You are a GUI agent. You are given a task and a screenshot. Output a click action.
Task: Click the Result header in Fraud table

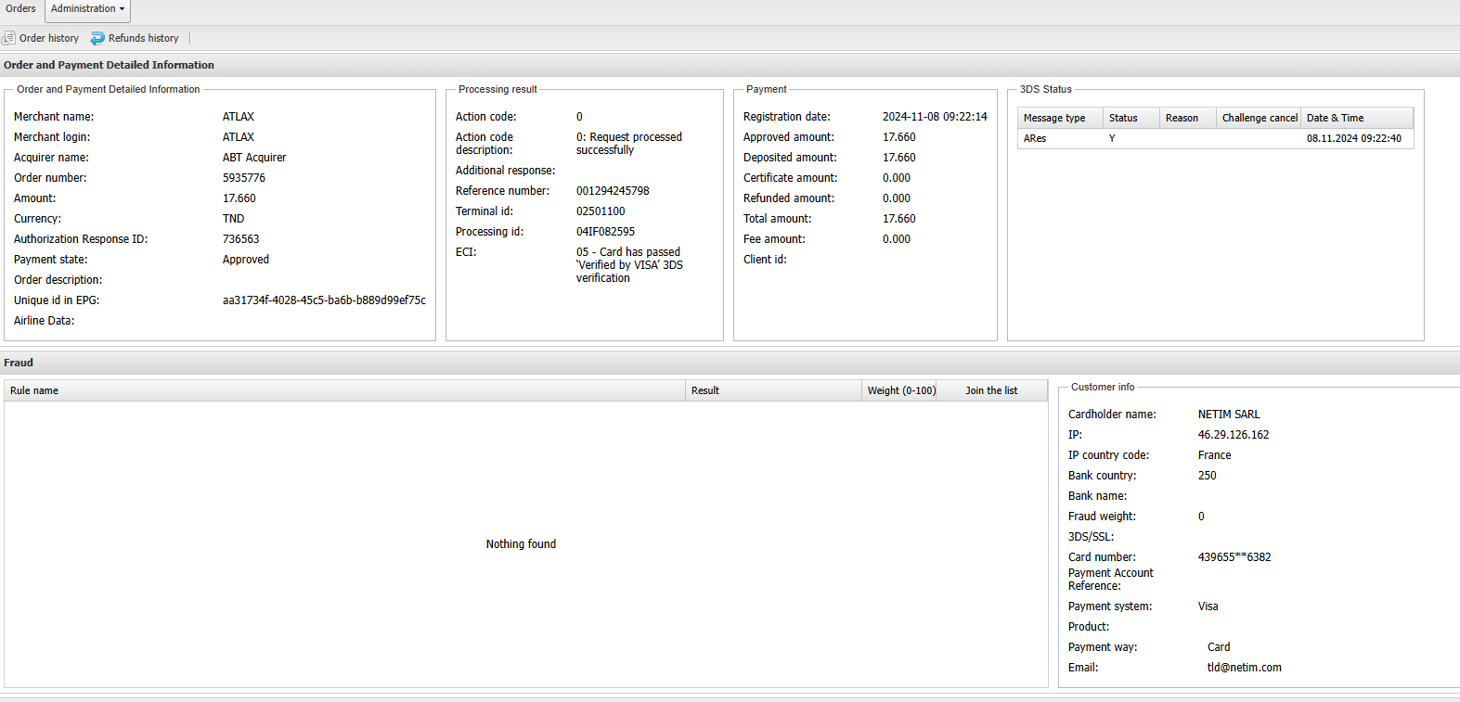(x=705, y=390)
